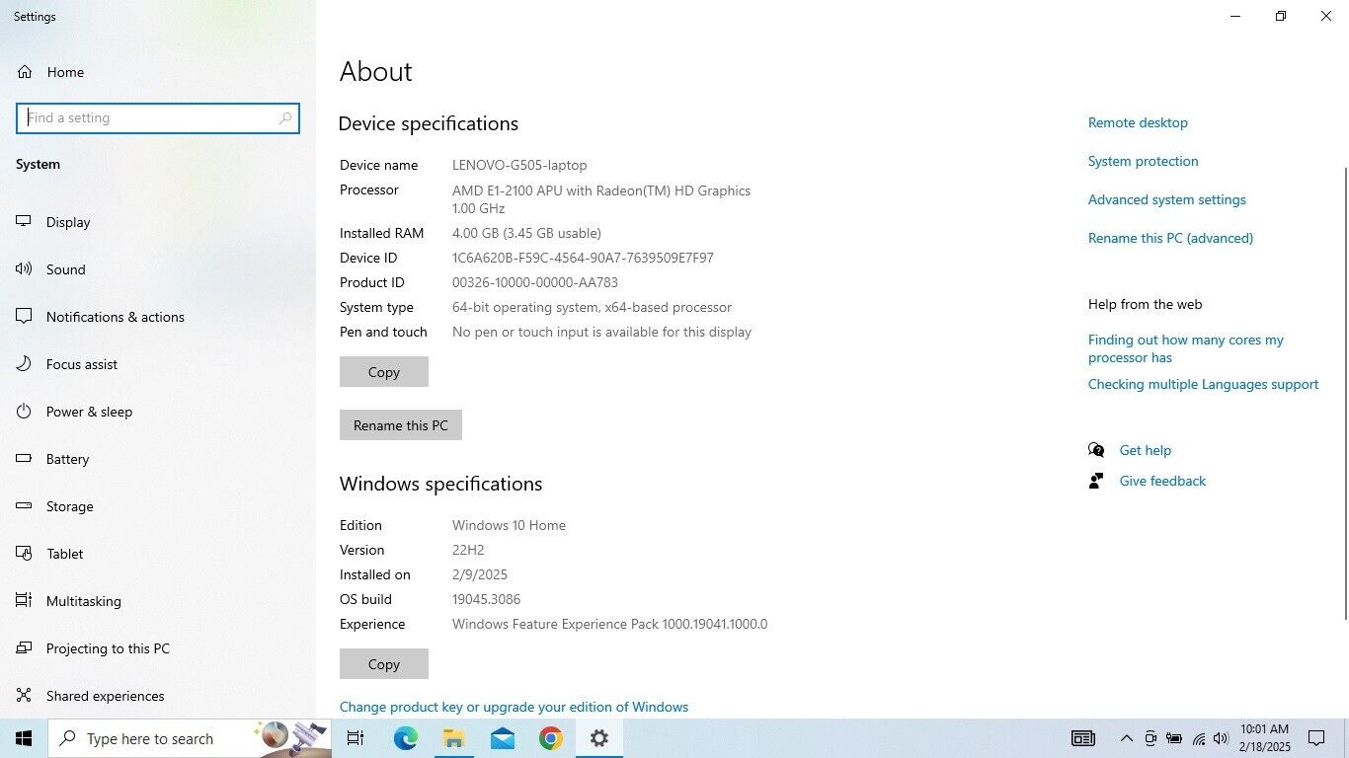The image size is (1349, 758).
Task: Focus the Find a setting search box
Action: (x=158, y=118)
